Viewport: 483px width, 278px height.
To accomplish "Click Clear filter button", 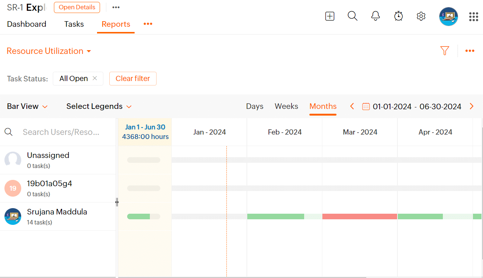I will [x=133, y=78].
